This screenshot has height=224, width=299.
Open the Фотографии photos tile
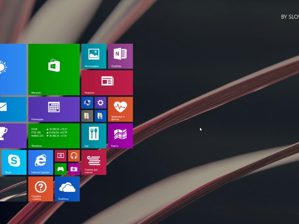(94, 56)
